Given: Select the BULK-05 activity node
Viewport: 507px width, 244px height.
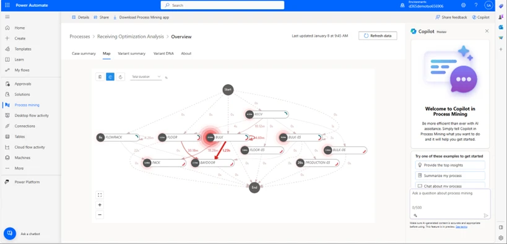Looking at the screenshot, I should click(x=301, y=137).
